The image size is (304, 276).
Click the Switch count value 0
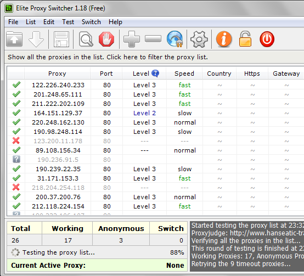click(x=181, y=240)
